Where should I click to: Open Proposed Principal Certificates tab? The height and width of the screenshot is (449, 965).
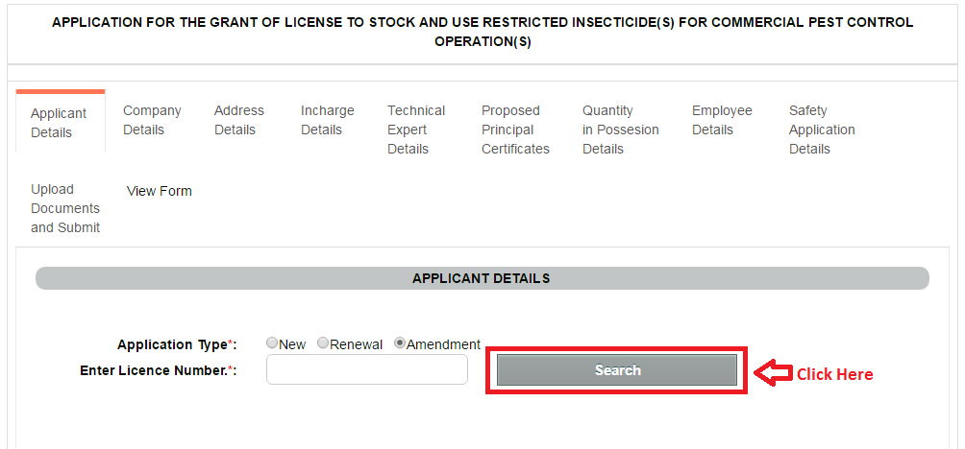click(x=515, y=130)
